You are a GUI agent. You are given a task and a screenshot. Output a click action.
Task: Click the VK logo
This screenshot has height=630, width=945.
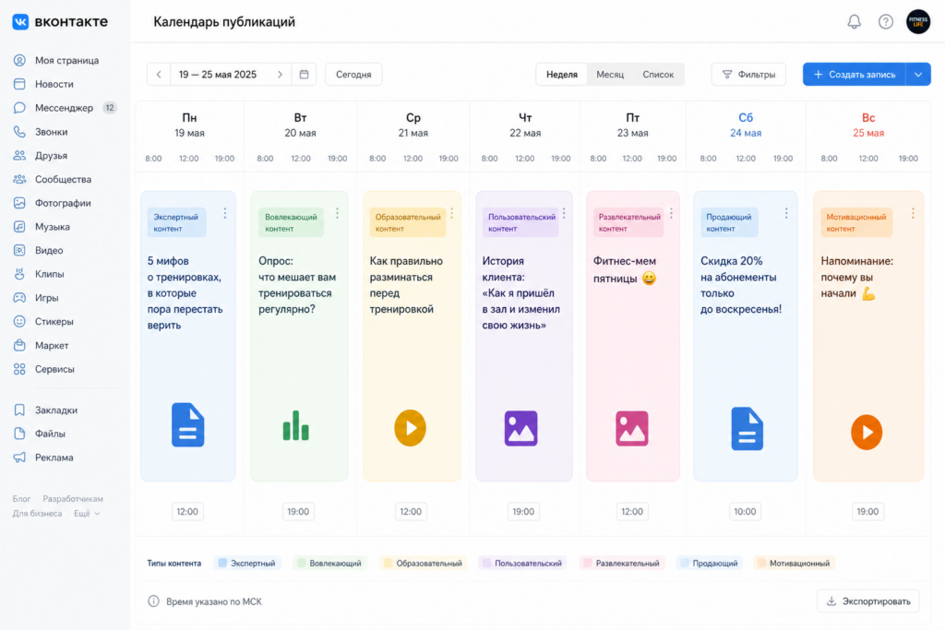pyautogui.click(x=20, y=22)
